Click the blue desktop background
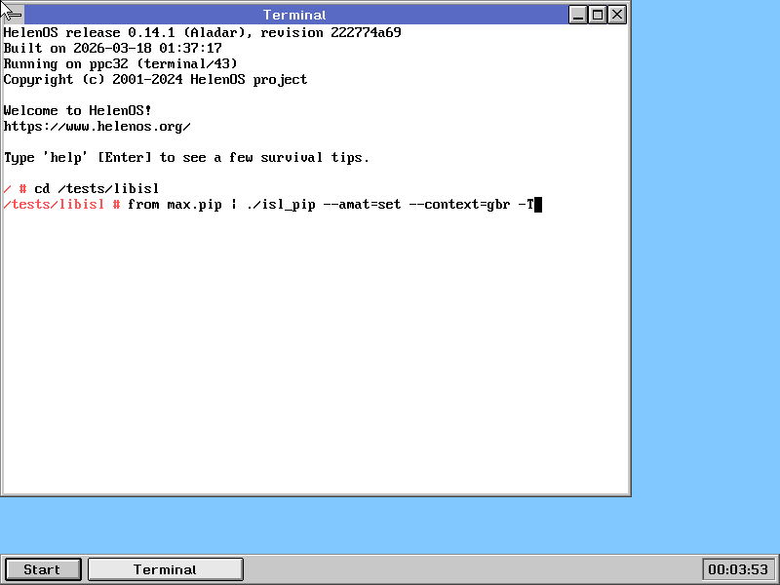Image resolution: width=780 pixels, height=585 pixels. click(702, 292)
